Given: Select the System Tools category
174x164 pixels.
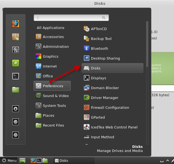Looking at the screenshot, I should click(52, 106).
